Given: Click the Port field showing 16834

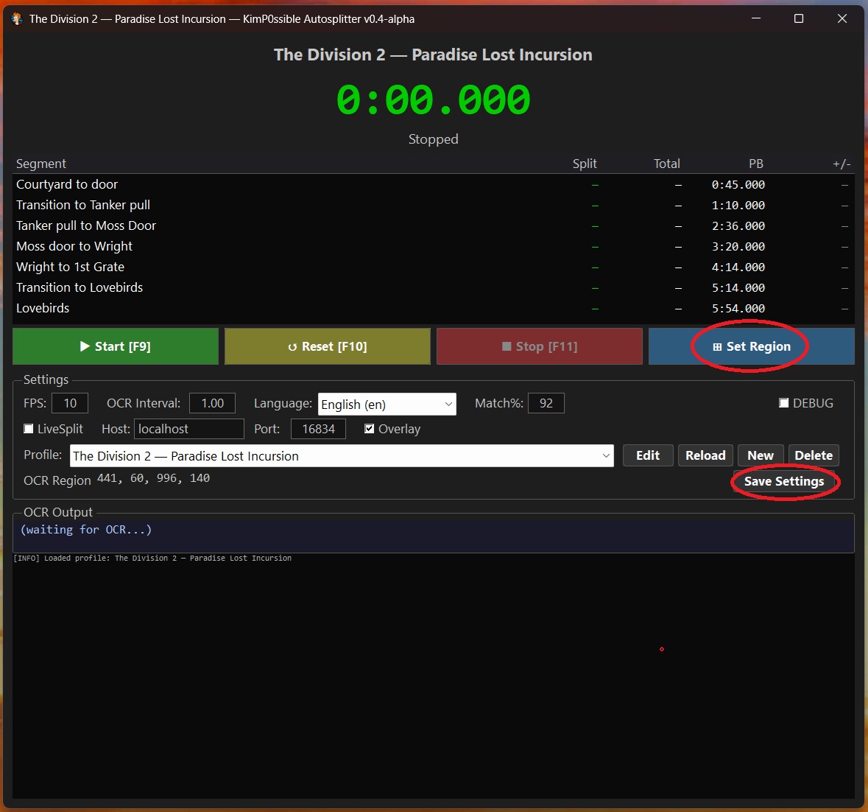Looking at the screenshot, I should (x=318, y=429).
